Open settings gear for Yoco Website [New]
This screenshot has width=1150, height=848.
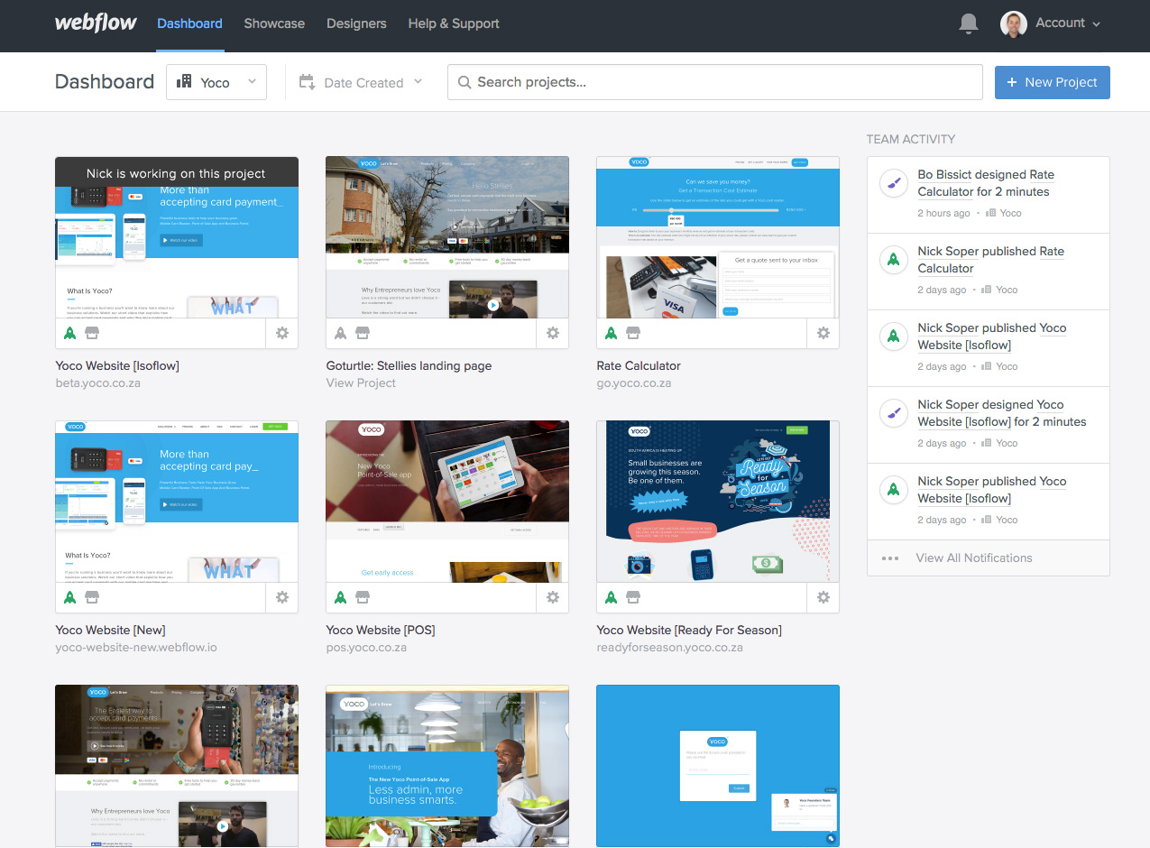[282, 597]
